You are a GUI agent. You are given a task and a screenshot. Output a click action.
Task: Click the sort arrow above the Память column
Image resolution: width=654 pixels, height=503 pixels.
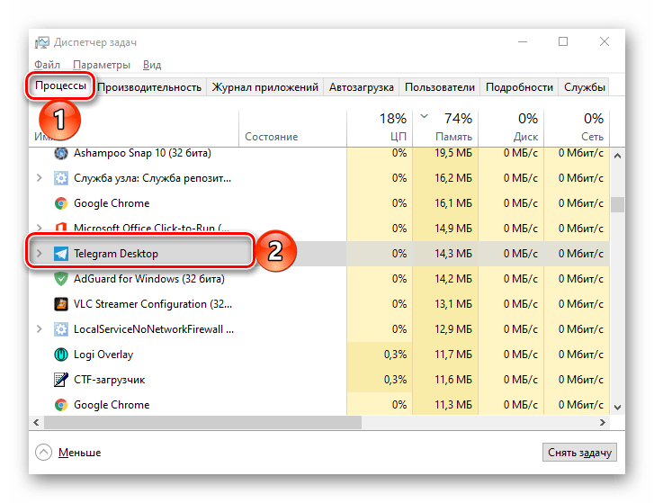425,116
